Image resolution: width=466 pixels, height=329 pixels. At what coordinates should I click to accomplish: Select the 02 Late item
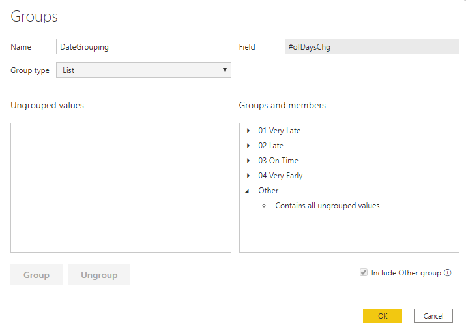click(x=270, y=146)
